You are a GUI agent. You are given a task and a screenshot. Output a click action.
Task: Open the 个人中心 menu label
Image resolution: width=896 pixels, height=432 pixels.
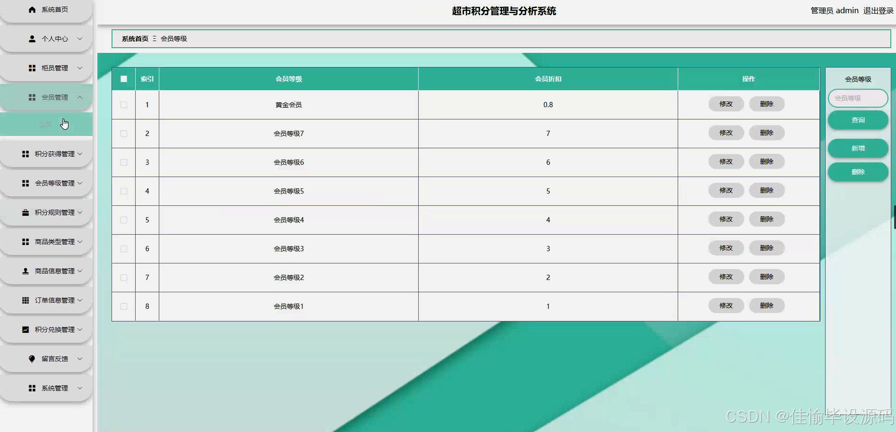(55, 39)
